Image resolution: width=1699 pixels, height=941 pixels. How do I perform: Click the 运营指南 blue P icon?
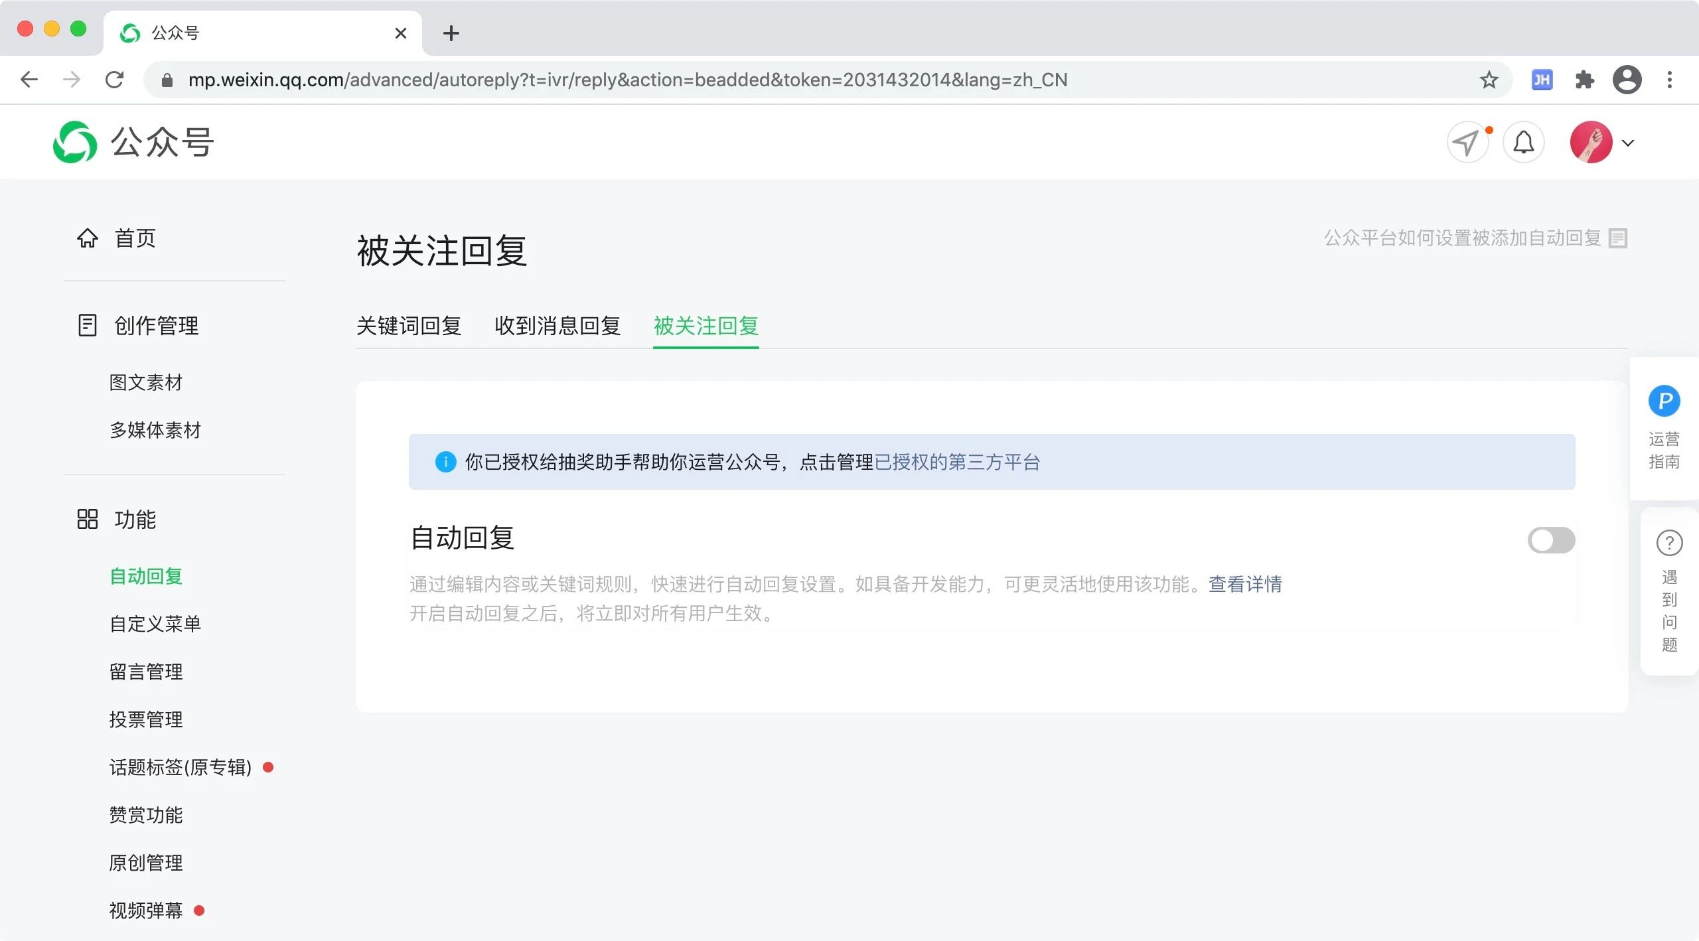coord(1664,401)
